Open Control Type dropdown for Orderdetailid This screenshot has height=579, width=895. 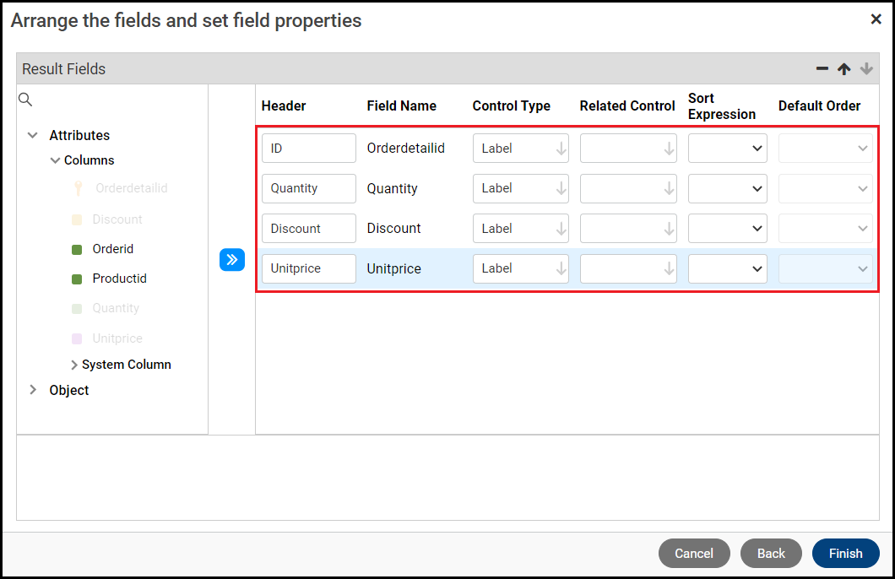[x=520, y=149]
